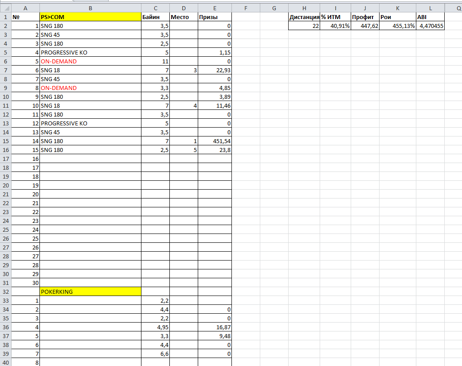Image resolution: width=462 pixels, height=366 pixels.
Task: Select column B header
Action: (90, 8)
